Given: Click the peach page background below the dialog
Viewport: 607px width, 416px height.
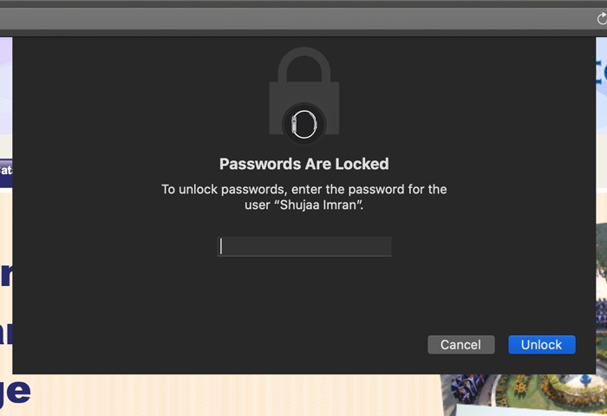Looking at the screenshot, I should pos(232,394).
